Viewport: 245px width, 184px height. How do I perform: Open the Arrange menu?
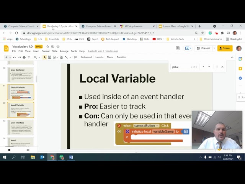64,51
